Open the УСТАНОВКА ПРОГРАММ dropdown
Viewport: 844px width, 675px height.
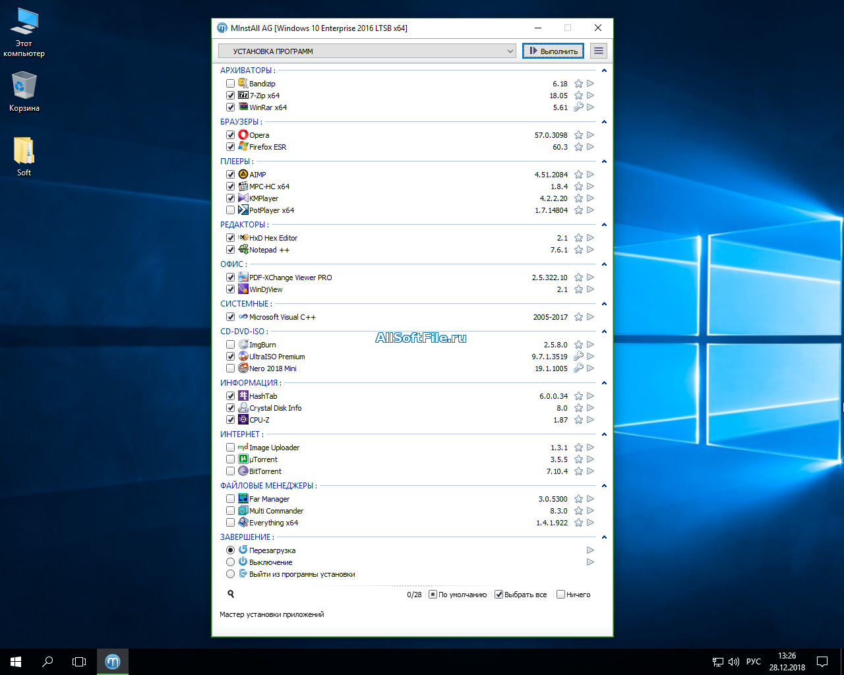click(x=367, y=51)
